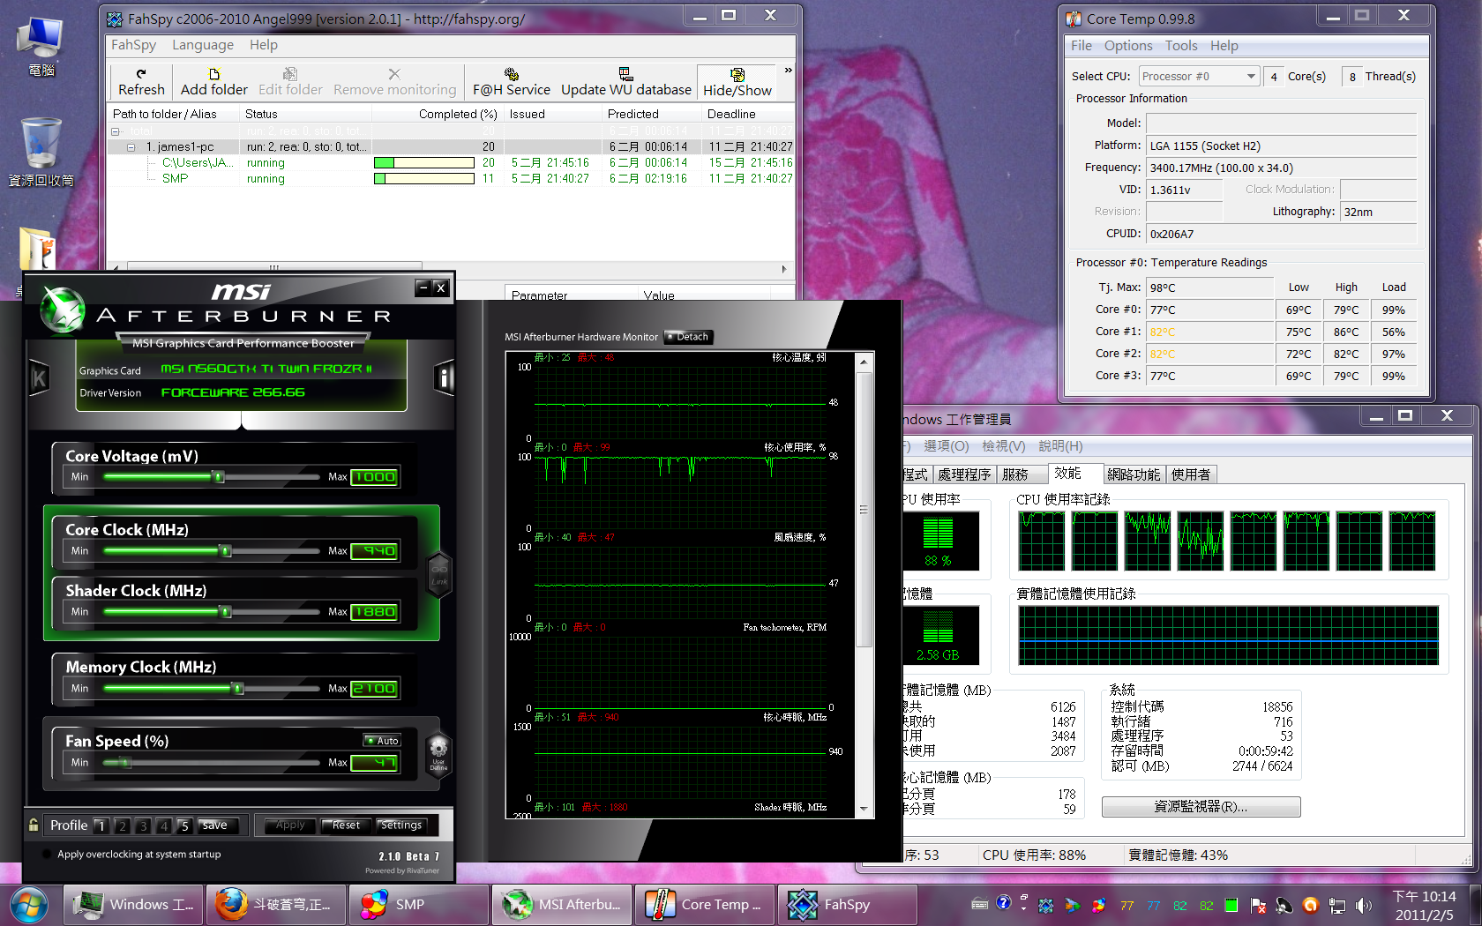The image size is (1482, 926).
Task: Open the FahSpy menu
Action: 133,45
